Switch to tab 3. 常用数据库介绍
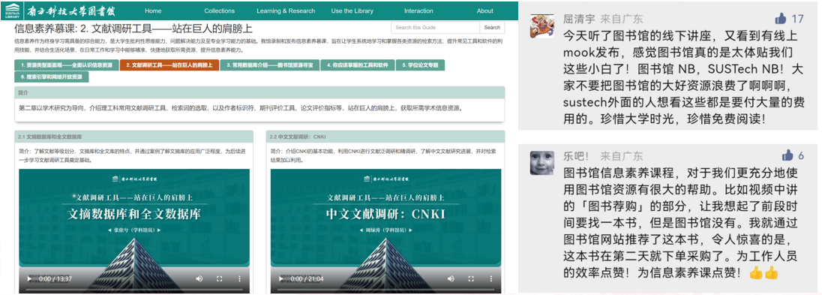Screen dimensions: 822x295 pyautogui.click(x=269, y=65)
